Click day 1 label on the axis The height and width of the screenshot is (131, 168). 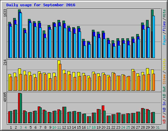coord(11,127)
